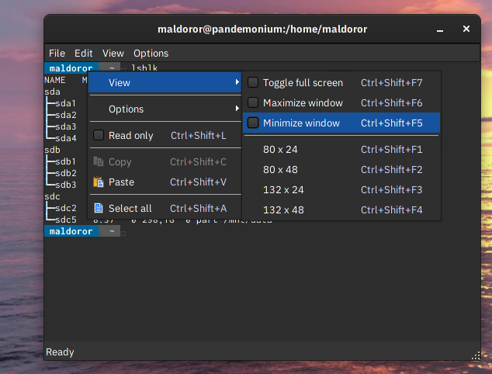Expand the View submenu arrow in context menu

(237, 83)
